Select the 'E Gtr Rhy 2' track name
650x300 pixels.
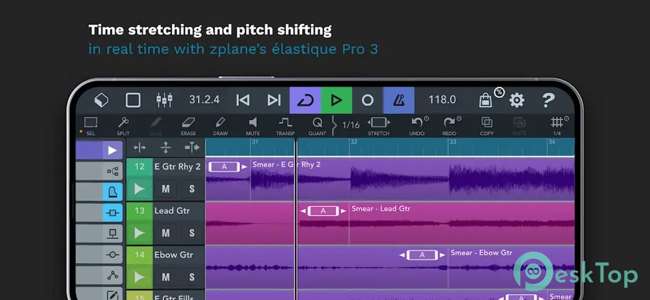coord(177,166)
